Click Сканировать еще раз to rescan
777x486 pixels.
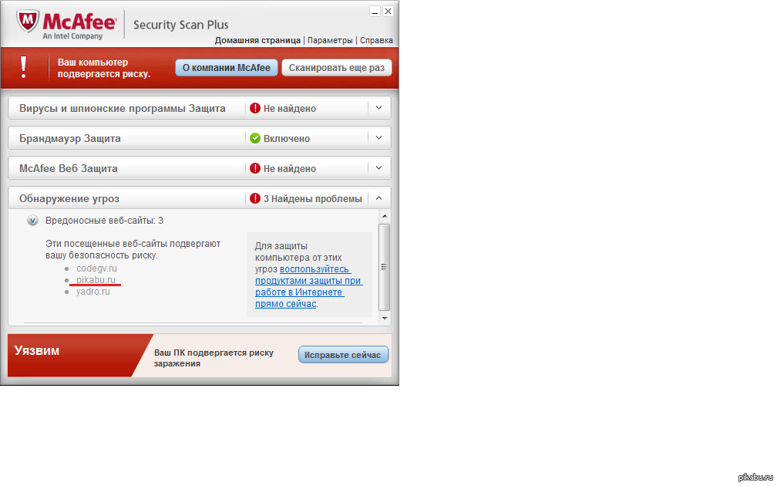tap(336, 68)
